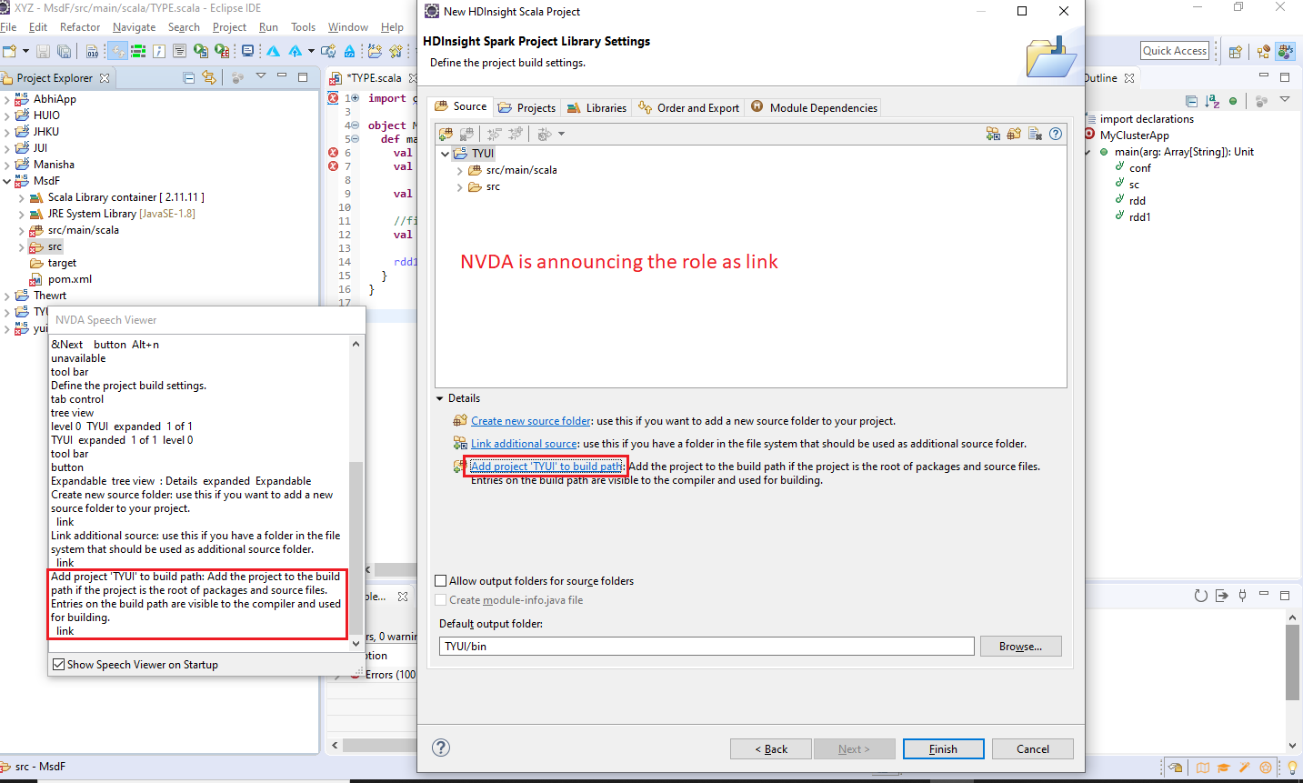Enable Create module-info.java file option
Image resolution: width=1303 pixels, height=783 pixels.
point(441,599)
